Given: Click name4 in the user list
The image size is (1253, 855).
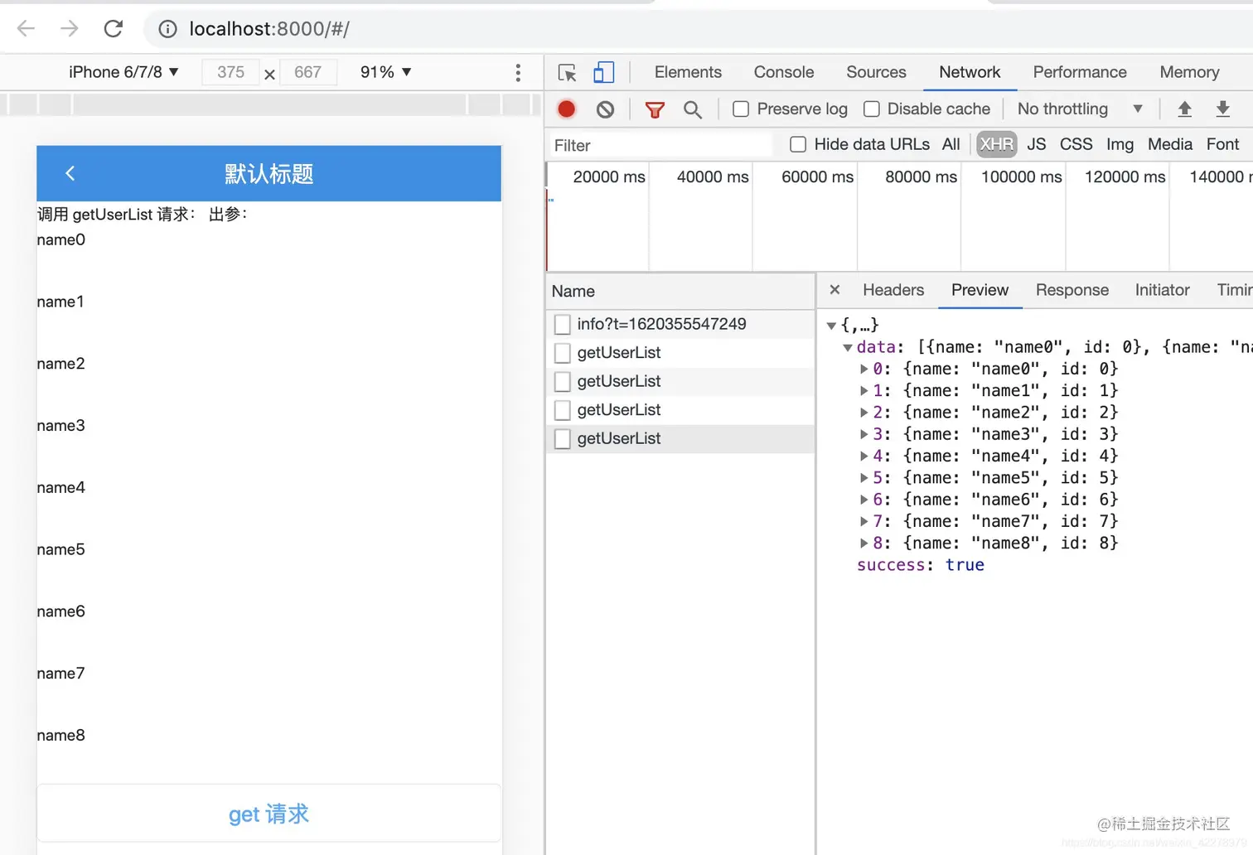Looking at the screenshot, I should coord(60,487).
